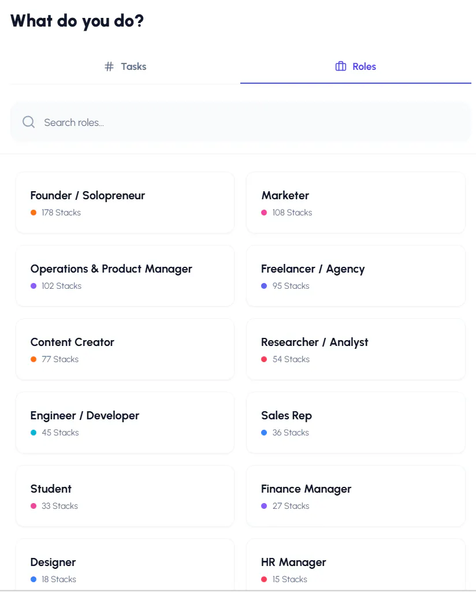
Task: Open the Designer role card
Action: [x=125, y=565]
